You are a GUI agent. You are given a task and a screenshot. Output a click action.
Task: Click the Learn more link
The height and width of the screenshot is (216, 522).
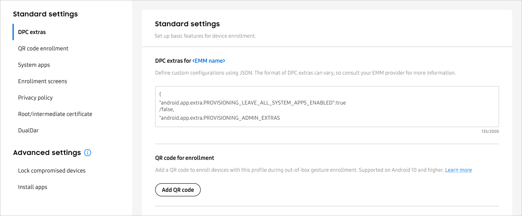[458, 170]
